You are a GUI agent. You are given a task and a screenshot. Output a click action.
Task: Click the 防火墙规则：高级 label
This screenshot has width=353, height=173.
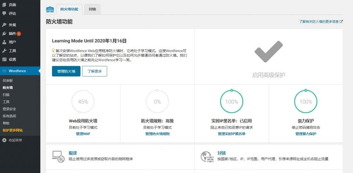[157, 121]
